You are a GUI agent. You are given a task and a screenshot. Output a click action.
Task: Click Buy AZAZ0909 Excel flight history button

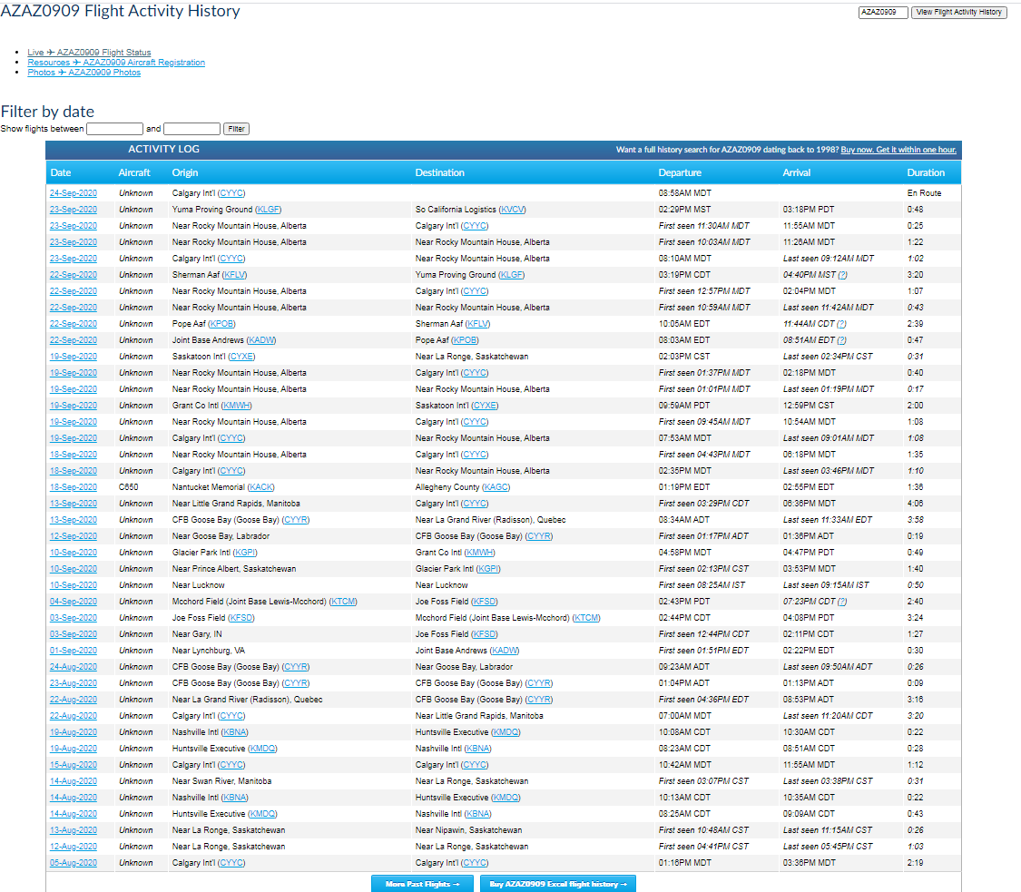[x=558, y=884]
